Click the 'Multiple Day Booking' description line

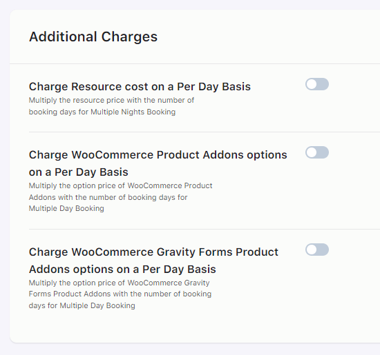tap(66, 208)
